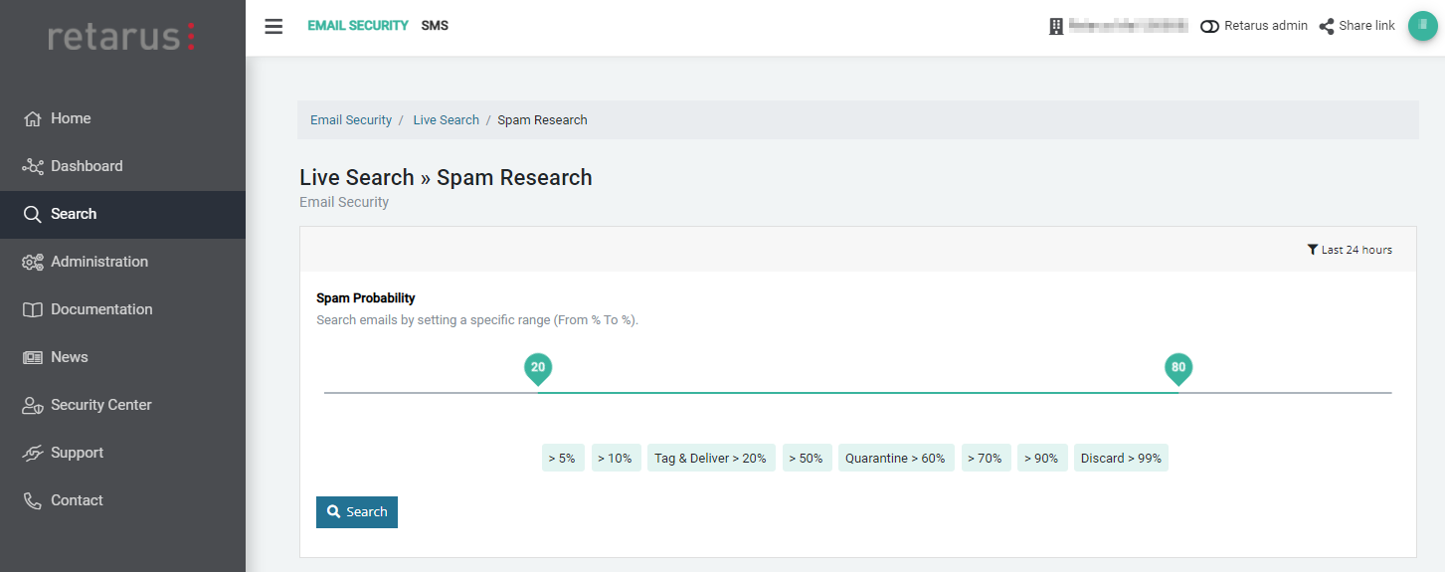Click the Live Search breadcrumb link
The height and width of the screenshot is (572, 1445).
(x=446, y=120)
